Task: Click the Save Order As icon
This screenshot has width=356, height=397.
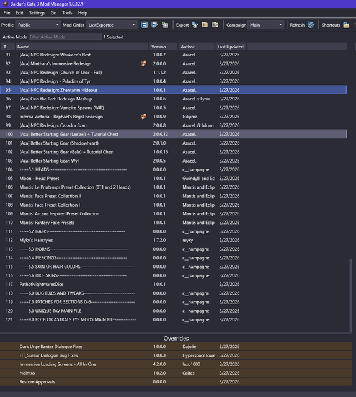Action: [x=154, y=25]
